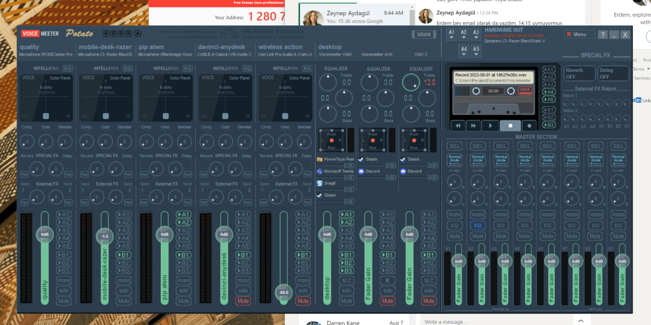The height and width of the screenshot is (325, 651).
Task: Start cassette playback with the play button
Action: (490, 125)
